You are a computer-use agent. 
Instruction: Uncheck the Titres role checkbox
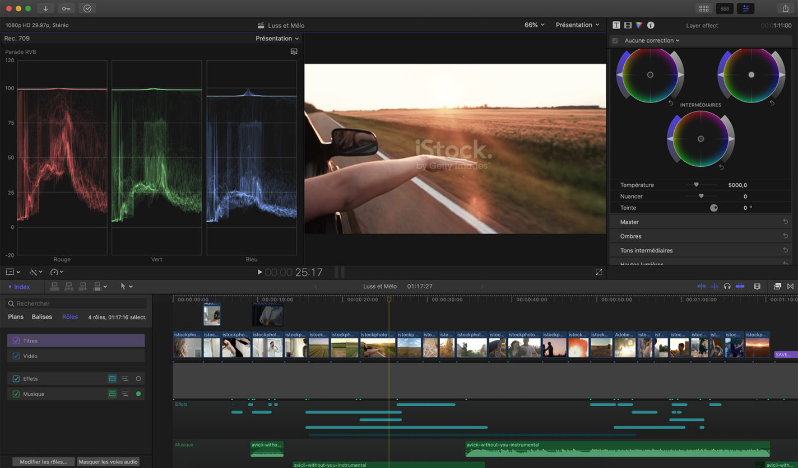17,340
